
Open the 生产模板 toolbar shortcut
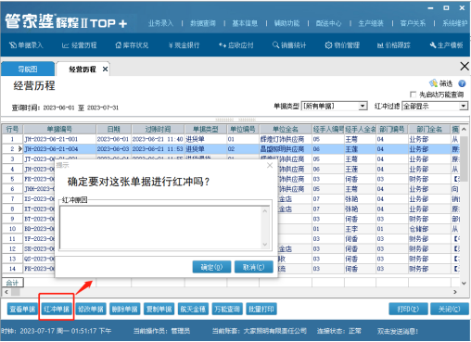click(x=446, y=45)
